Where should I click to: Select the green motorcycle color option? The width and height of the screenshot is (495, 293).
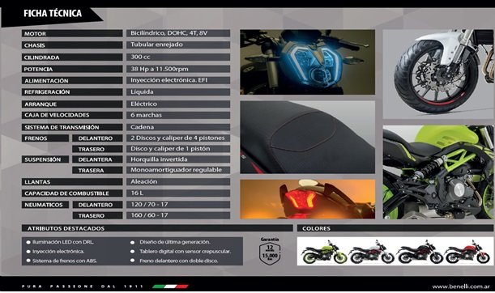click(x=324, y=252)
